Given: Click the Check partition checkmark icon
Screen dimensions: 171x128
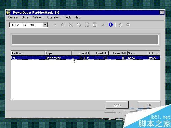Looking at the screenshot, I should [x=103, y=25].
